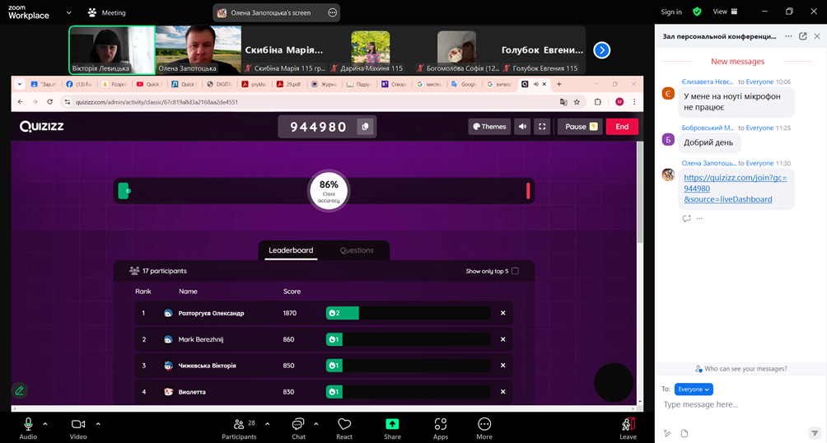Image resolution: width=827 pixels, height=443 pixels.
Task: Select Олена Запотоцька video thumbnail
Action: click(199, 50)
